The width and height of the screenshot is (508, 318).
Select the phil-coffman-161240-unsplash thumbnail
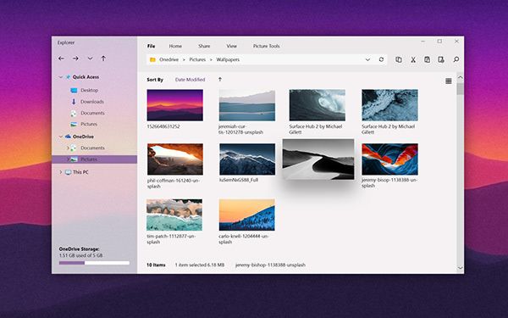point(175,159)
